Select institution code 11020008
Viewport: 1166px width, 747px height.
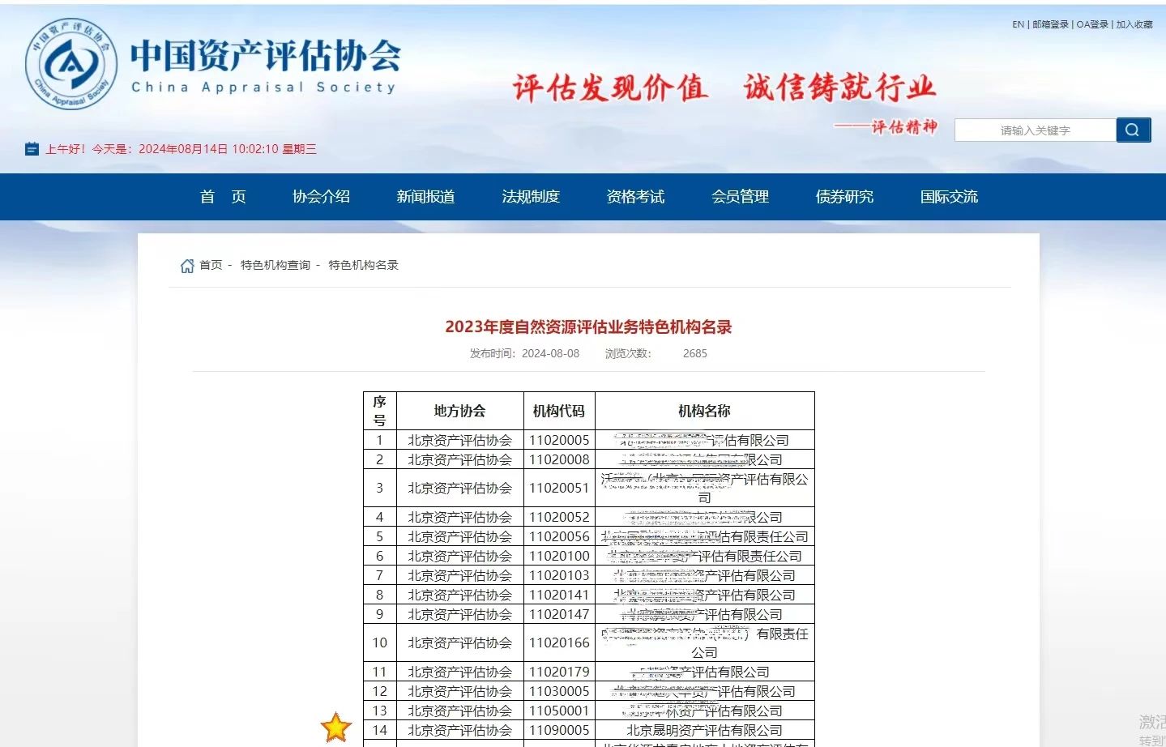[x=559, y=459]
